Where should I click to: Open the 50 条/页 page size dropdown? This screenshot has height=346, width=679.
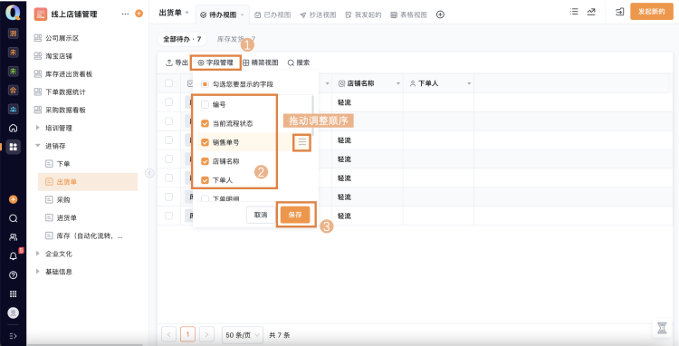243,335
